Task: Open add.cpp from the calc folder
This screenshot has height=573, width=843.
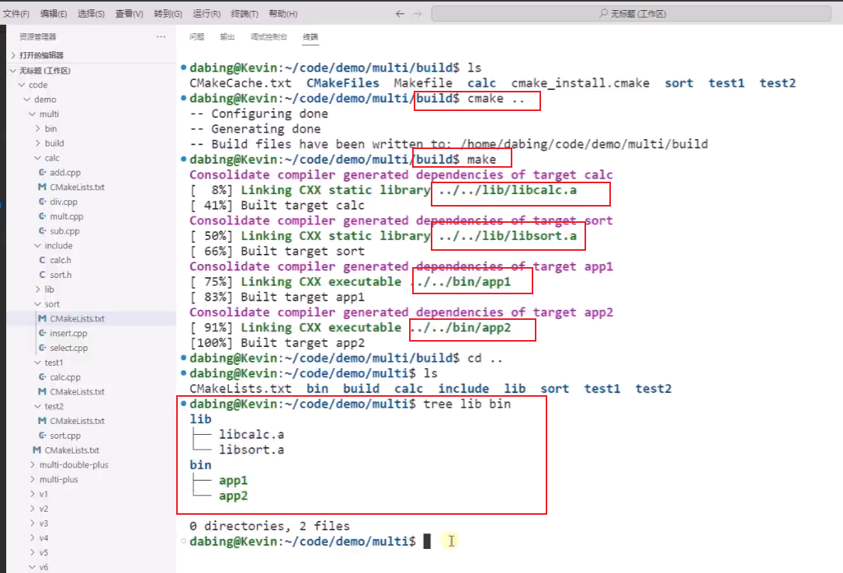Action: tap(68, 172)
